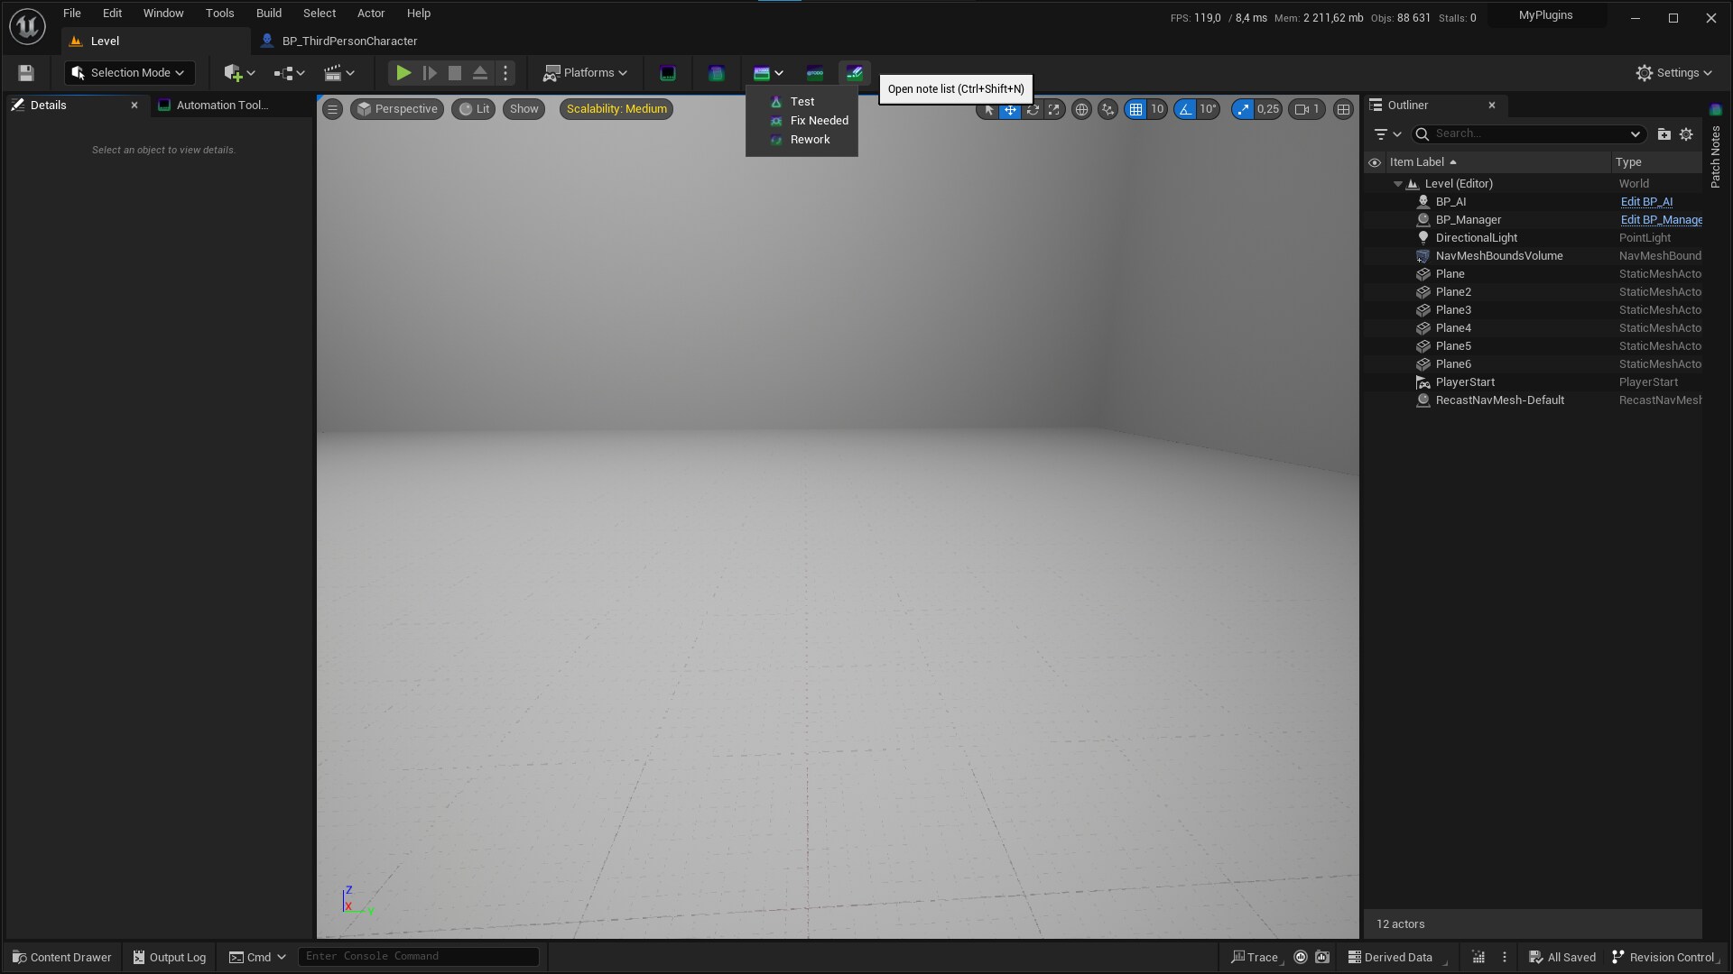Select the Rework menu entry
This screenshot has height=974, width=1733.
click(x=802, y=140)
